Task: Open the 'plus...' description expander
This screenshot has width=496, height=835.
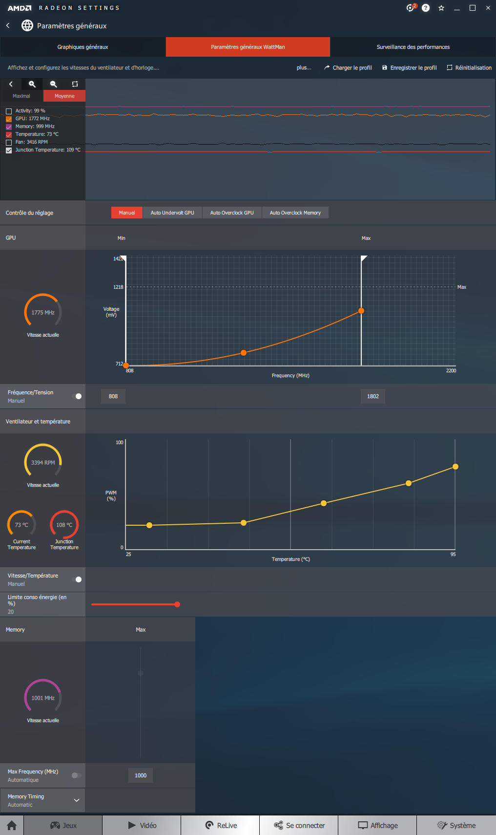Action: (304, 68)
